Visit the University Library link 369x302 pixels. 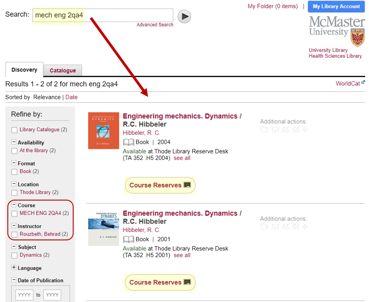pyautogui.click(x=328, y=50)
